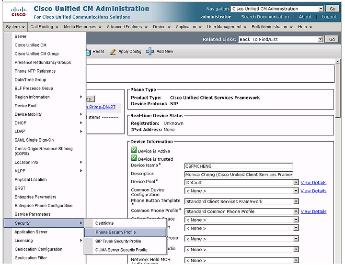Open the Bulk Administration menu
345x265 pixels.
pyautogui.click(x=272, y=27)
